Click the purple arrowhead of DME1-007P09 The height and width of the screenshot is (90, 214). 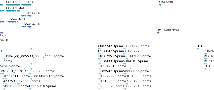(x=158, y=33)
